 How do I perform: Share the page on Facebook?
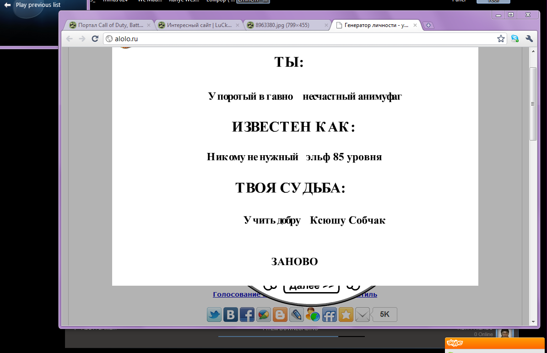tap(247, 315)
